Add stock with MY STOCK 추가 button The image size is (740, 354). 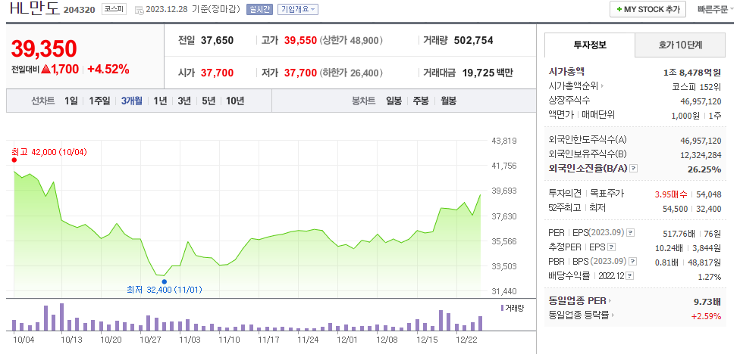click(647, 9)
